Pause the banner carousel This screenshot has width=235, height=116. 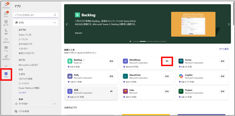click(130, 41)
